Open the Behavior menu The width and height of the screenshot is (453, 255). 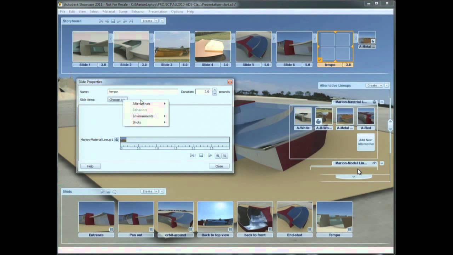[x=138, y=12]
